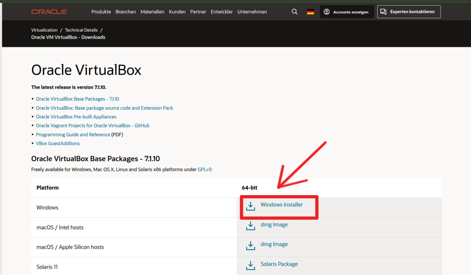This screenshot has height=275, width=471.
Task: Open the GPLv3 license link
Action: point(204,169)
